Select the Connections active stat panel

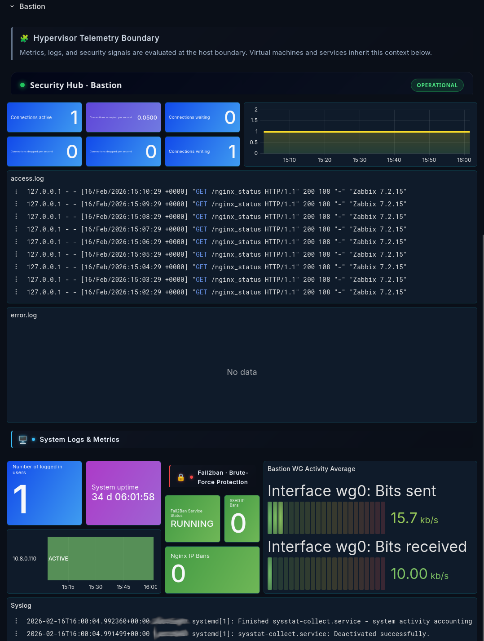coord(44,117)
